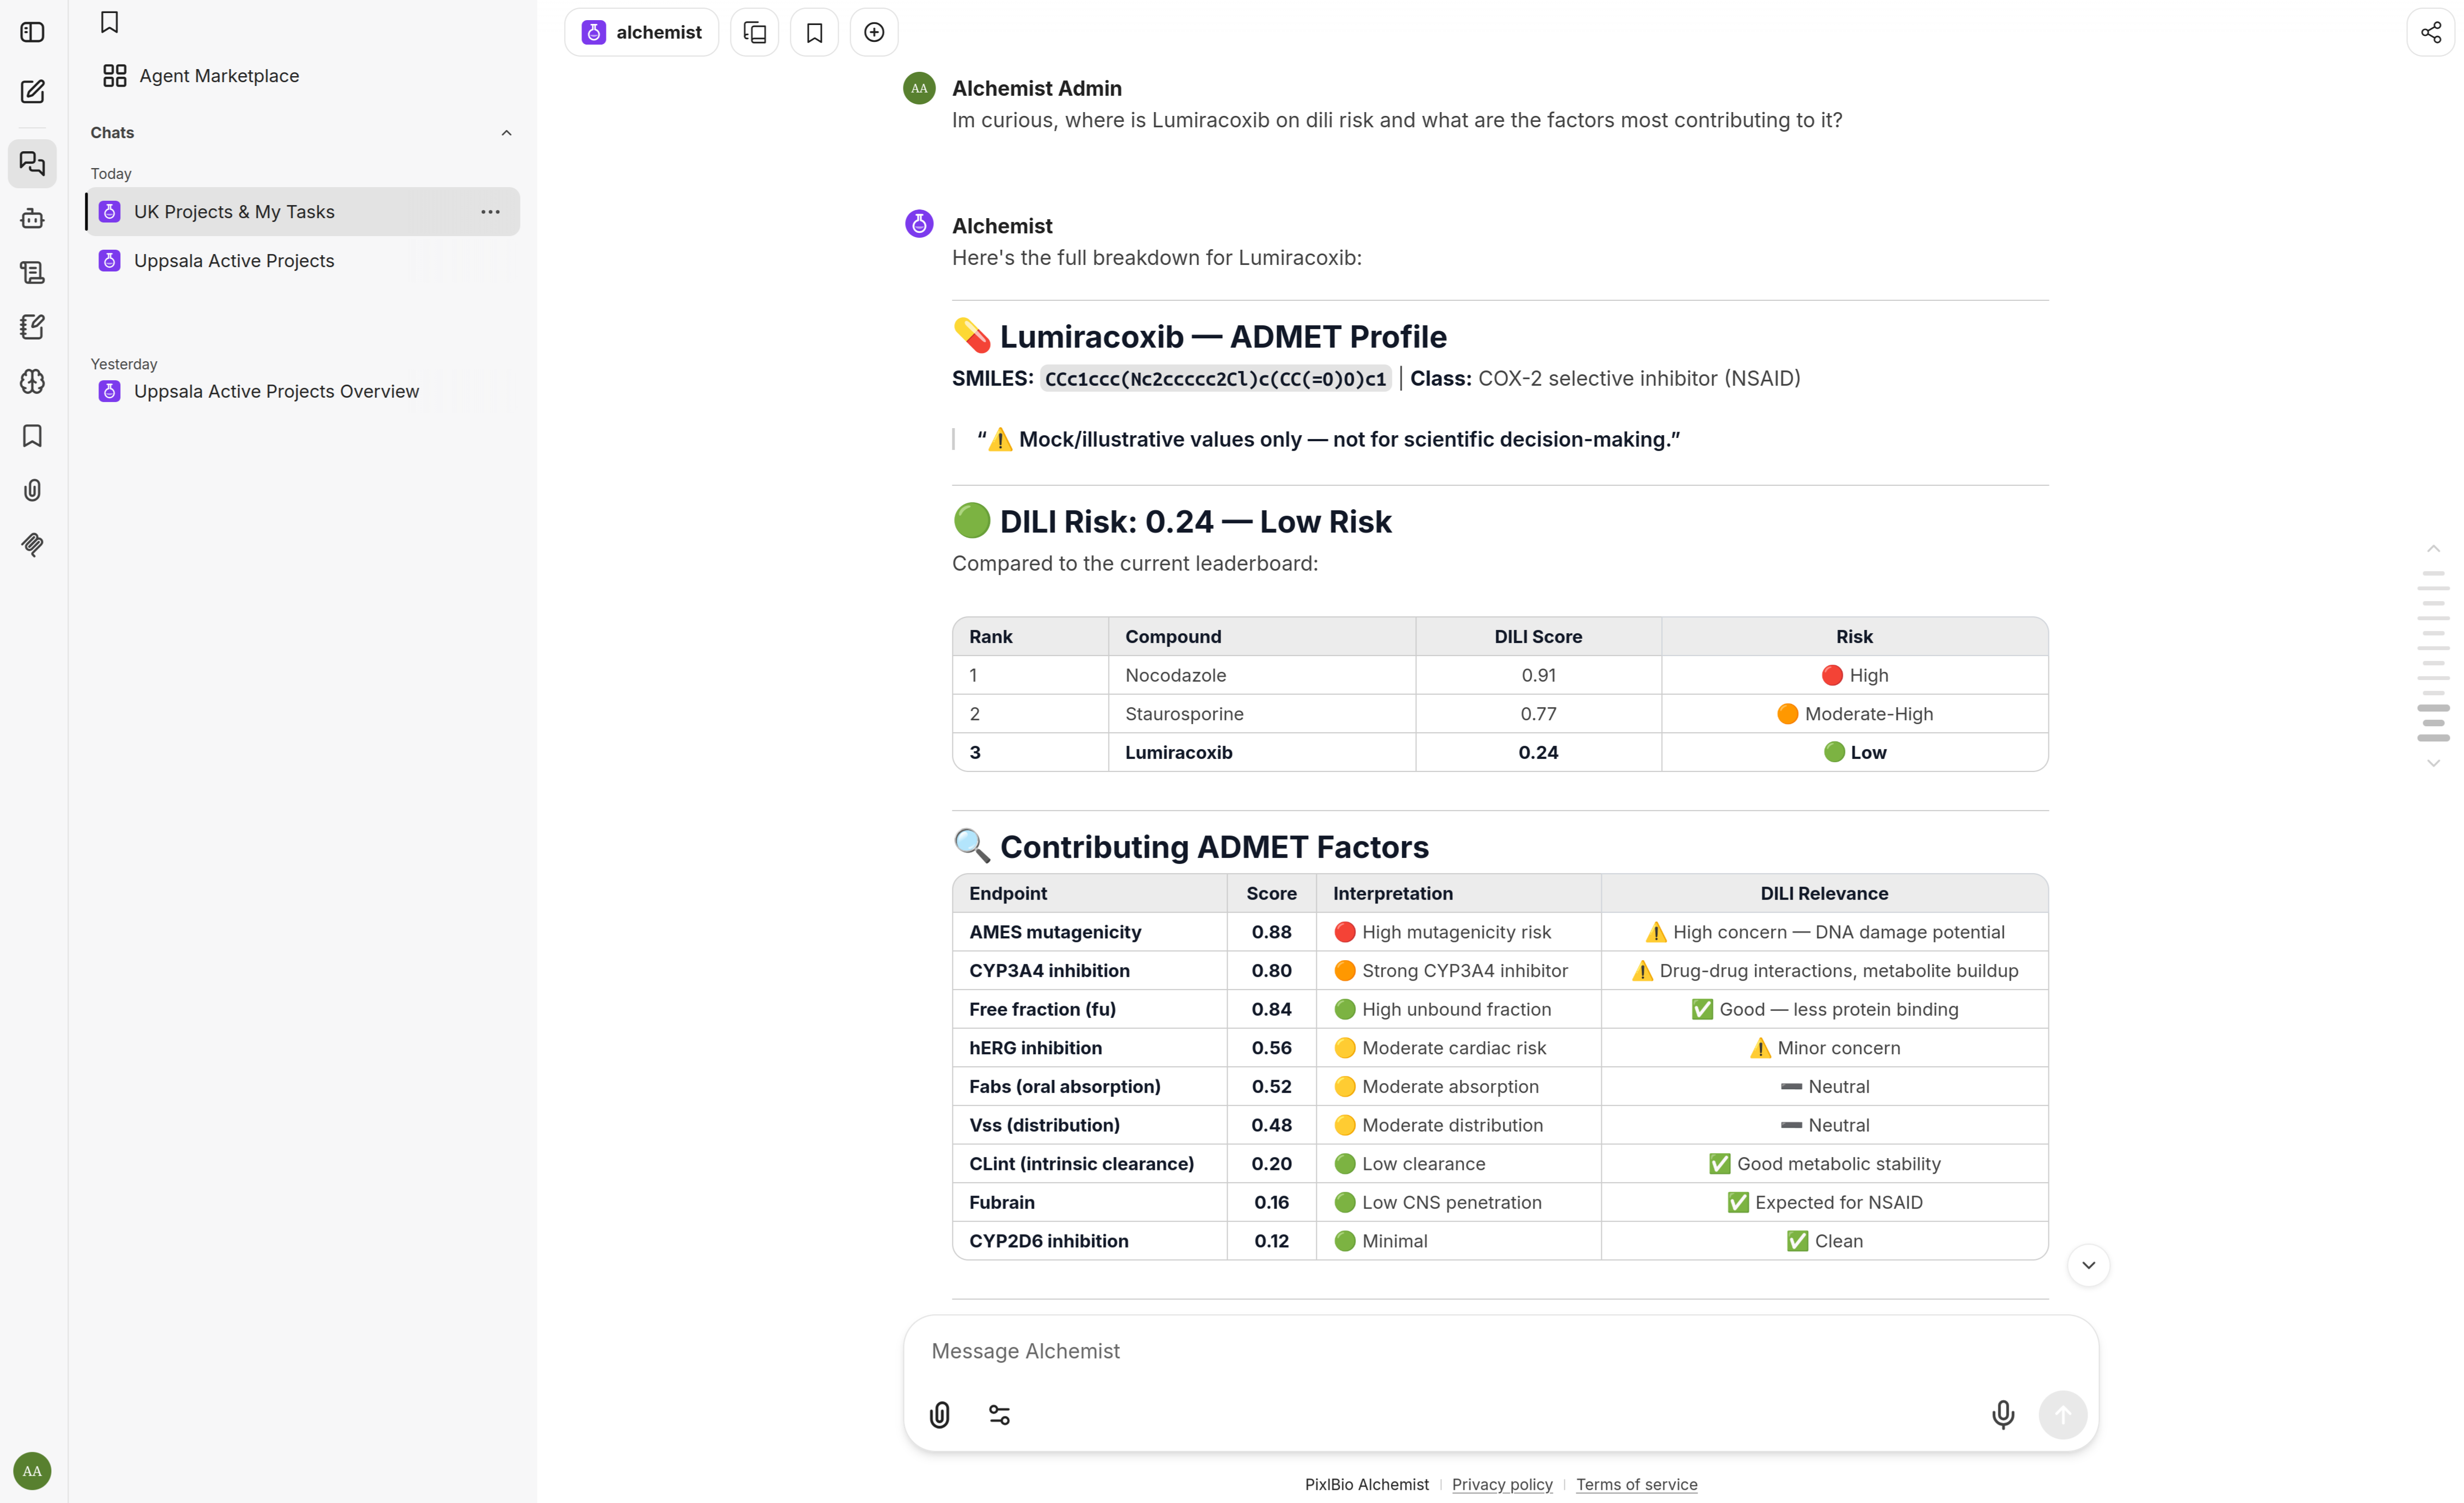2464x1503 pixels.
Task: Click the Moderate-High risk cell
Action: tap(1855, 714)
